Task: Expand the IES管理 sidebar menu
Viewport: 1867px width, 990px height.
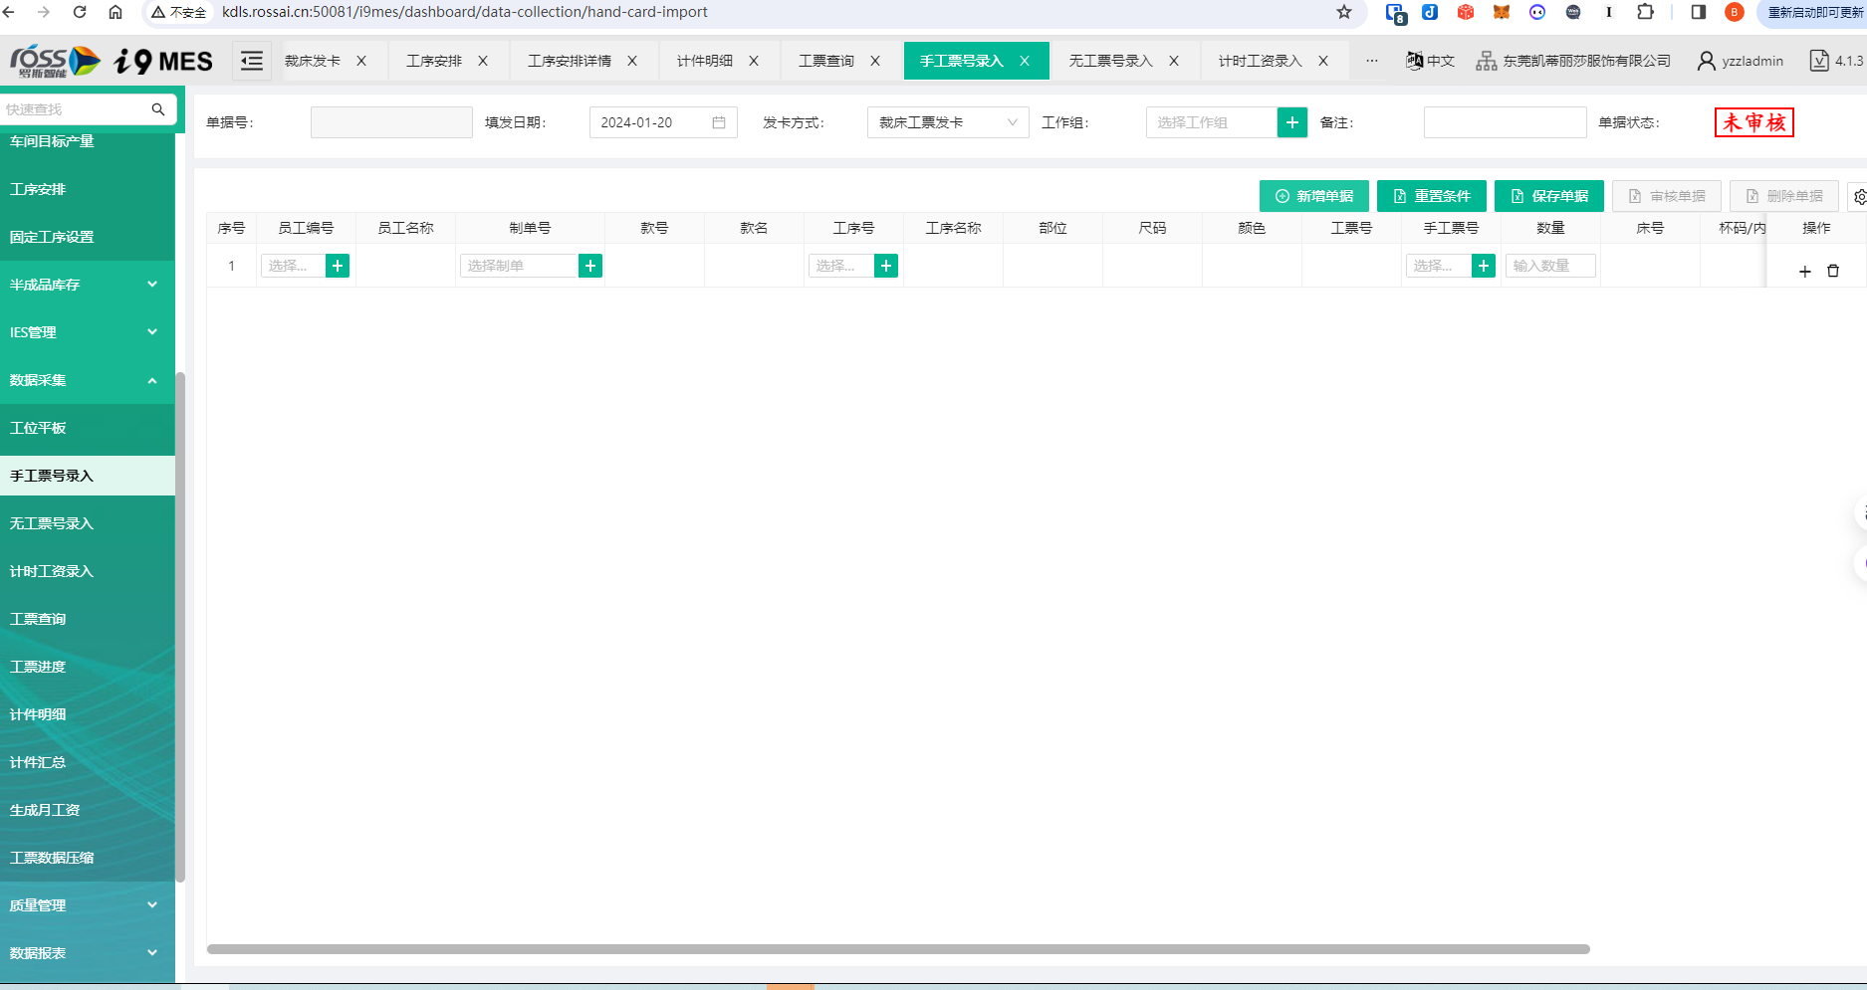Action: [88, 332]
